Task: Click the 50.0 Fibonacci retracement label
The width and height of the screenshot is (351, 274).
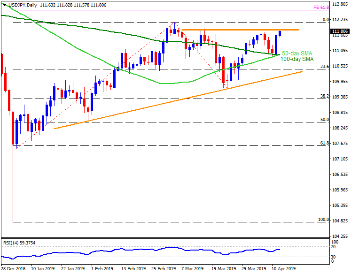Action: pyautogui.click(x=323, y=120)
